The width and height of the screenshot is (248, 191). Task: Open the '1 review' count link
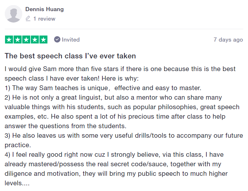pos(44,19)
